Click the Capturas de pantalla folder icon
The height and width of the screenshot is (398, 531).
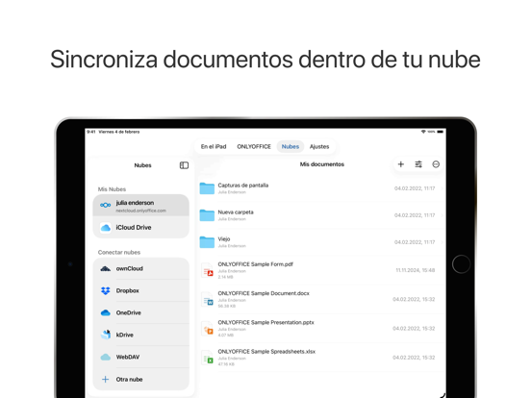coord(207,188)
